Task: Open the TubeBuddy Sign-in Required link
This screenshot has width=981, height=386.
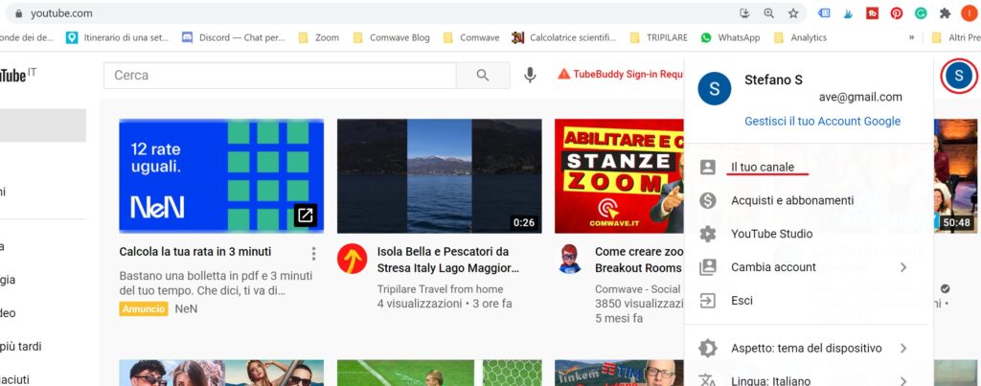Action: (x=621, y=75)
